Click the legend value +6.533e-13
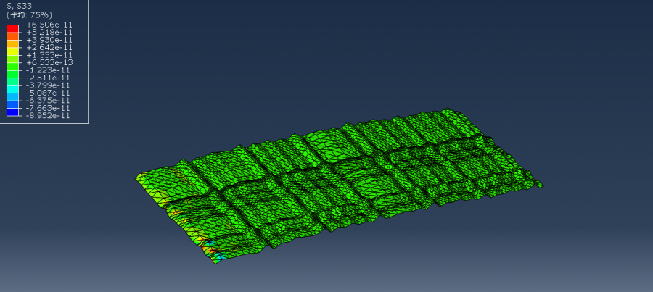The width and height of the screenshot is (653, 292). click(49, 63)
